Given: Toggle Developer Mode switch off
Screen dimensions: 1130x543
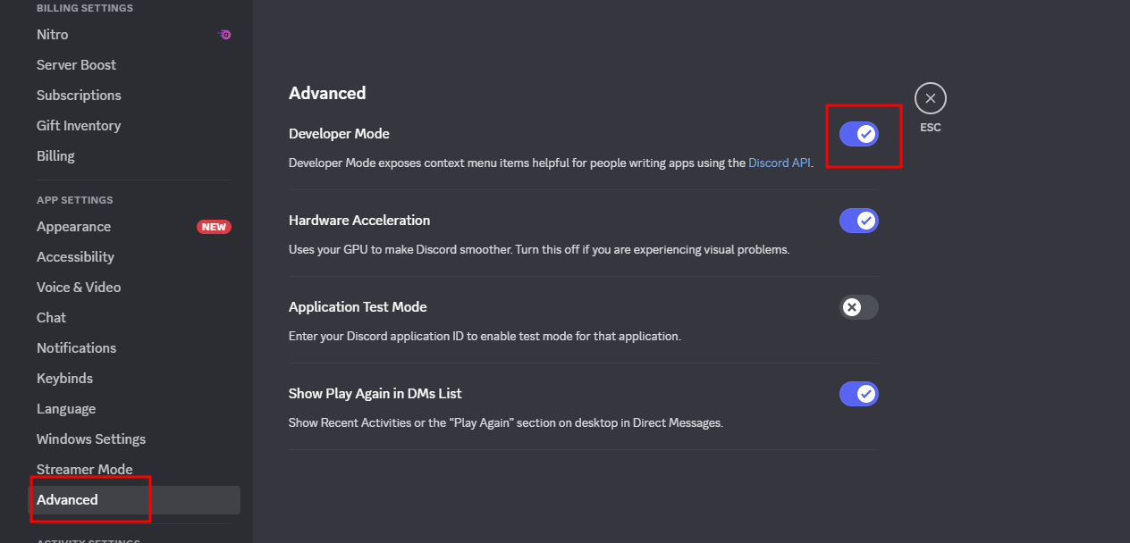Looking at the screenshot, I should pyautogui.click(x=859, y=134).
